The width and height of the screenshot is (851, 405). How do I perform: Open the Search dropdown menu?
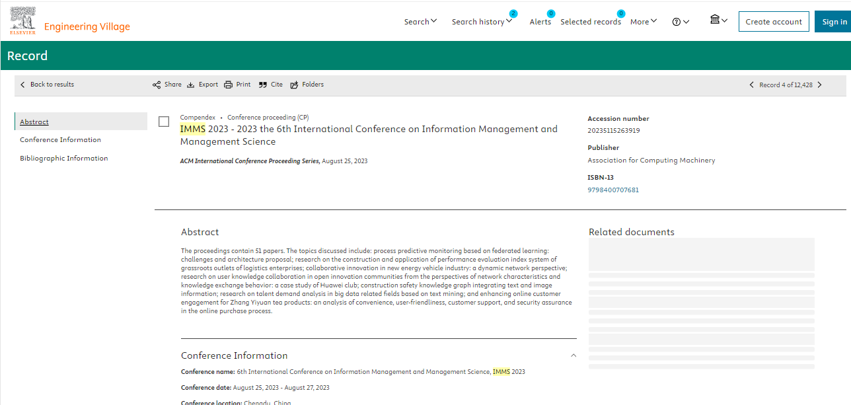420,21
